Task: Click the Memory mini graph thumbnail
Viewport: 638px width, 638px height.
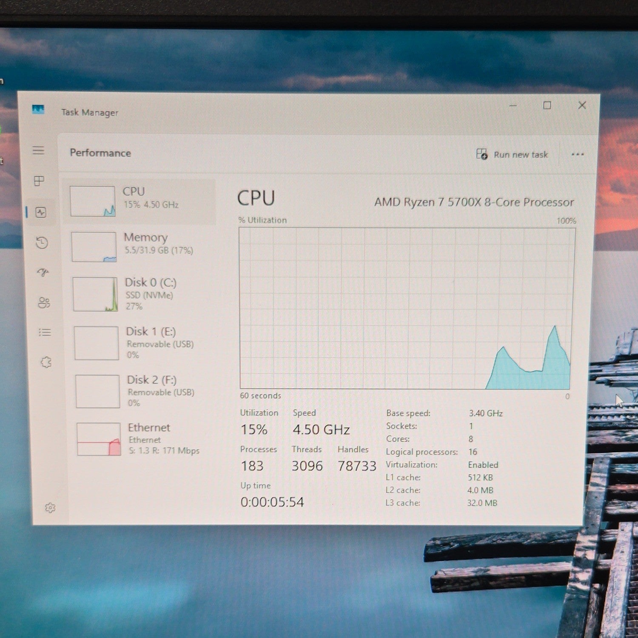Action: [x=94, y=247]
